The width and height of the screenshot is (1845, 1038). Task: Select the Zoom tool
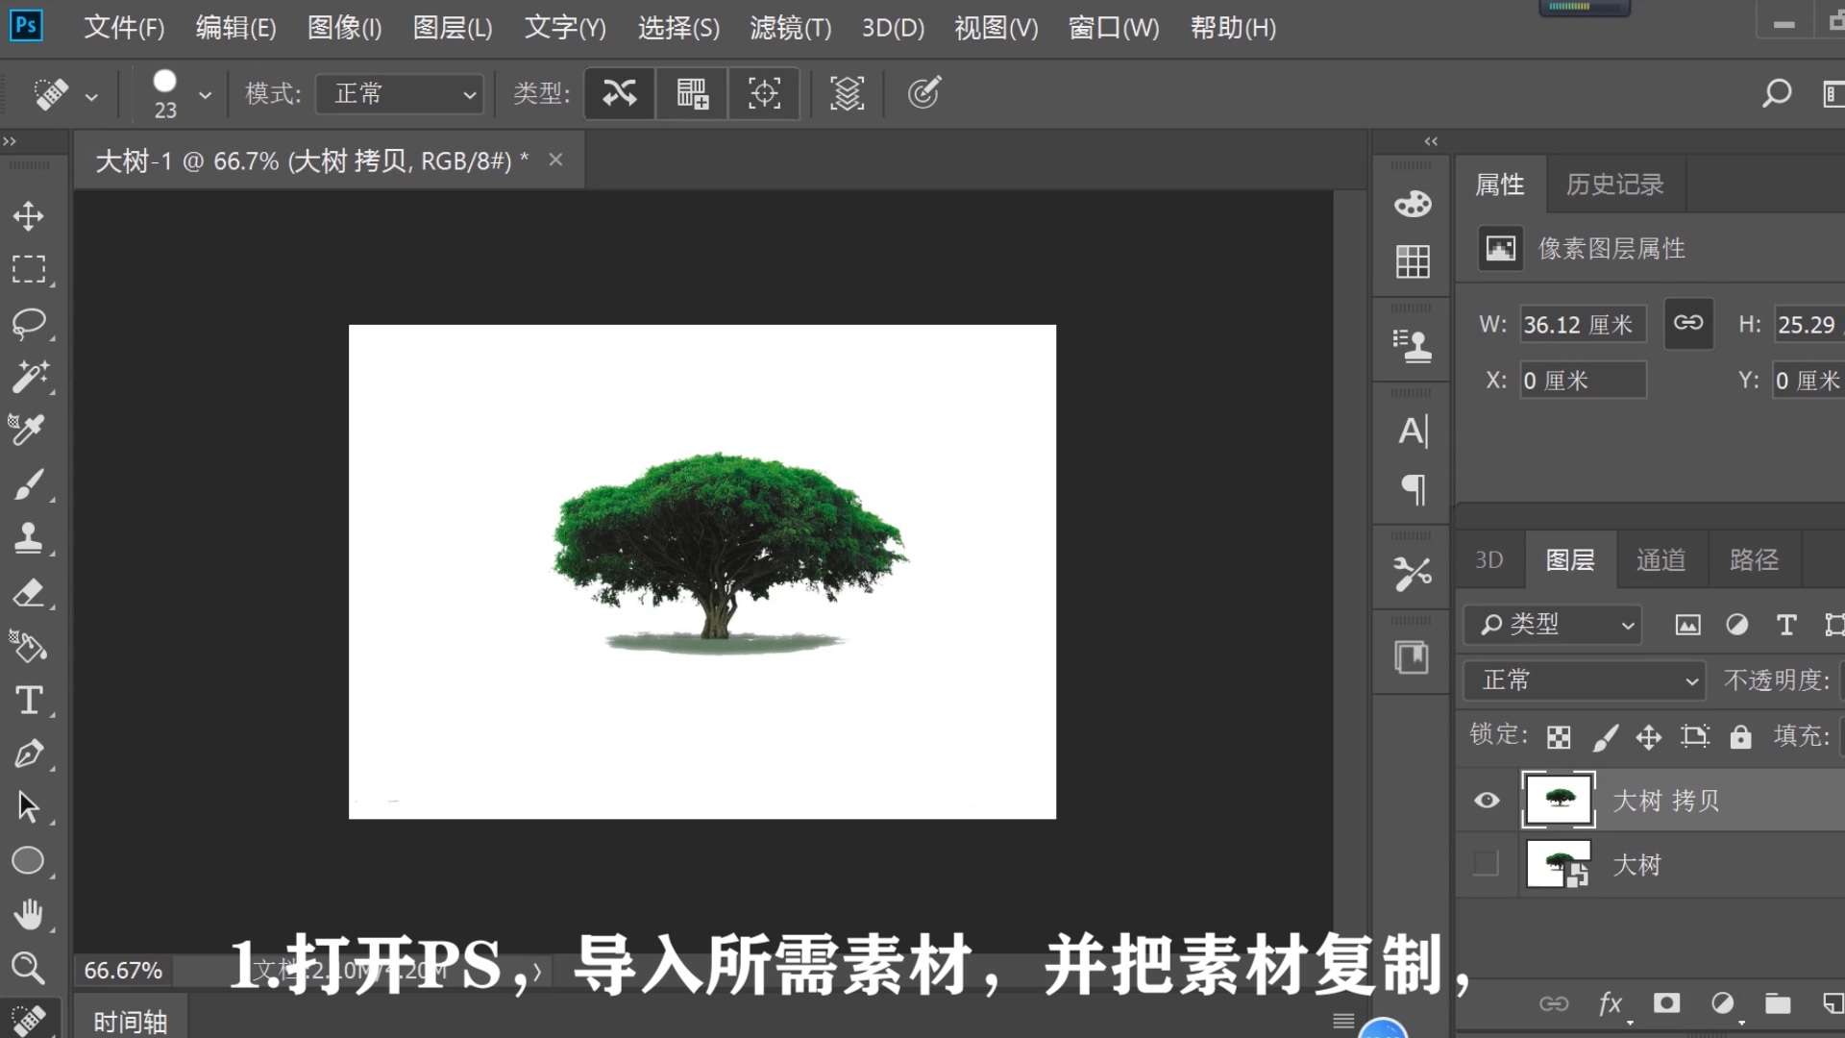[x=29, y=969]
